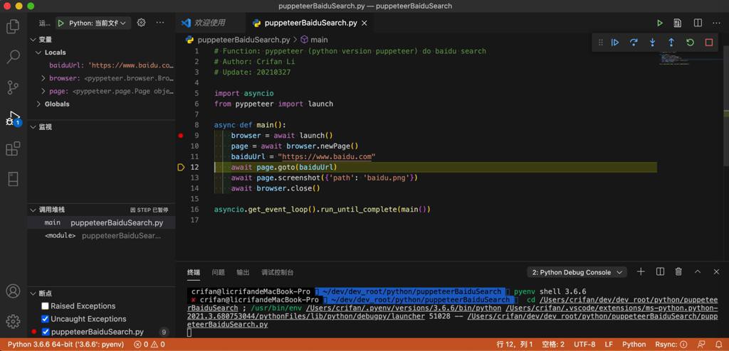This screenshot has width=729, height=351.
Task: Open the Accounts menu icon
Action: click(x=13, y=291)
